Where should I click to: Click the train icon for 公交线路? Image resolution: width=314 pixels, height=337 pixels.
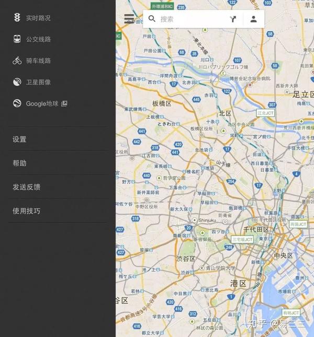click(17, 39)
